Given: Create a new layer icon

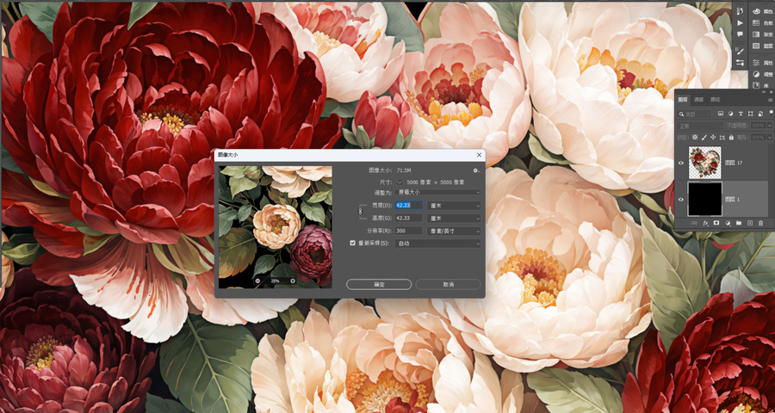Looking at the screenshot, I should [x=750, y=223].
